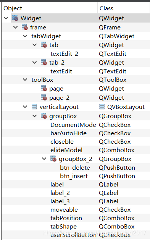
Task: Select the btn_insert object
Action: pyautogui.click(x=74, y=176)
